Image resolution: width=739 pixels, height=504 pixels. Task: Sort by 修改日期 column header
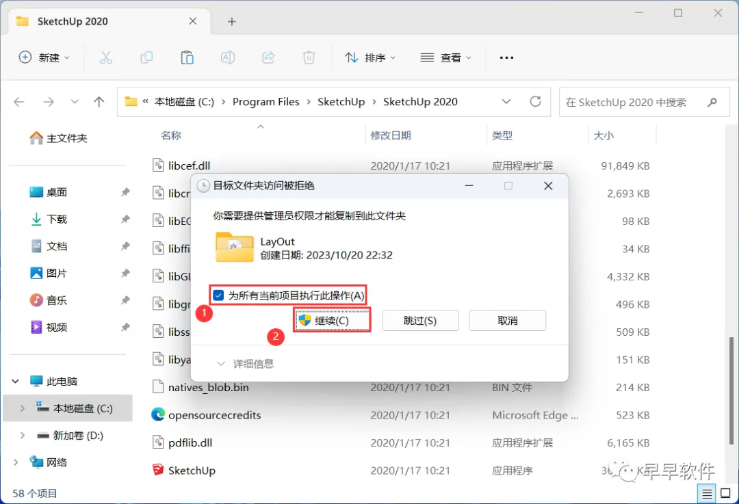pyautogui.click(x=391, y=135)
